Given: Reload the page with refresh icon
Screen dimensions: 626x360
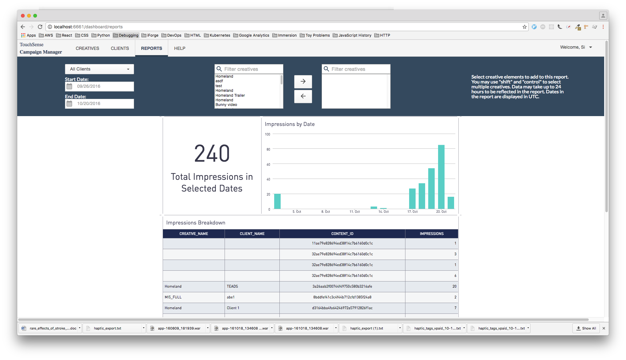Looking at the screenshot, I should (x=40, y=27).
